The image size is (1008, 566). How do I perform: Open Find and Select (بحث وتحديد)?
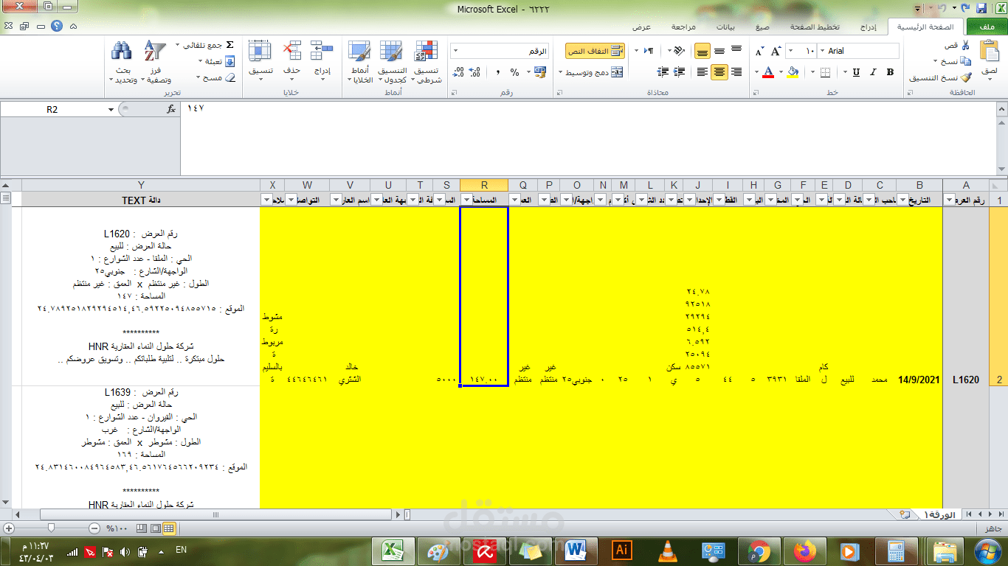(x=122, y=62)
